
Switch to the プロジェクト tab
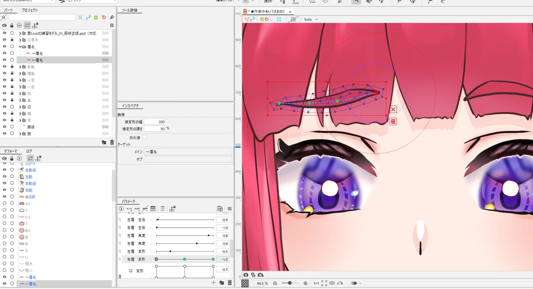point(30,10)
